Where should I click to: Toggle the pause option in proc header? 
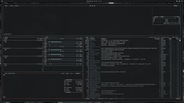coord(151,37)
